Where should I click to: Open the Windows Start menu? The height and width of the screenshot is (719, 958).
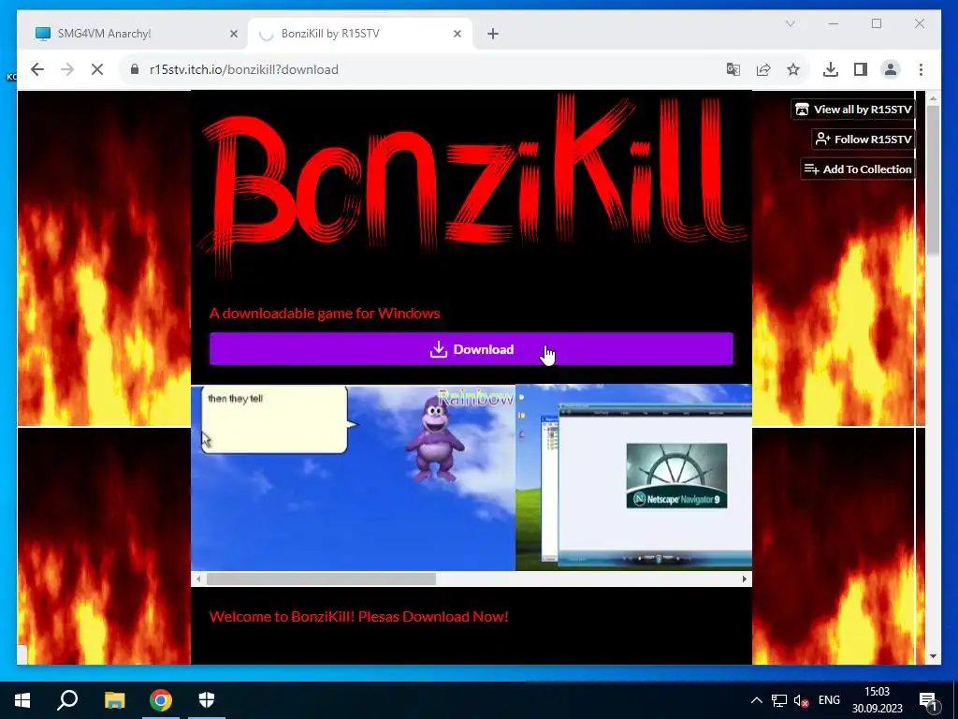point(22,700)
